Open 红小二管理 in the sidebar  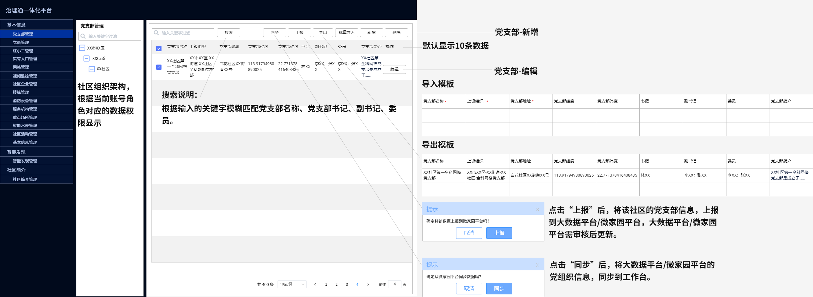click(x=36, y=51)
